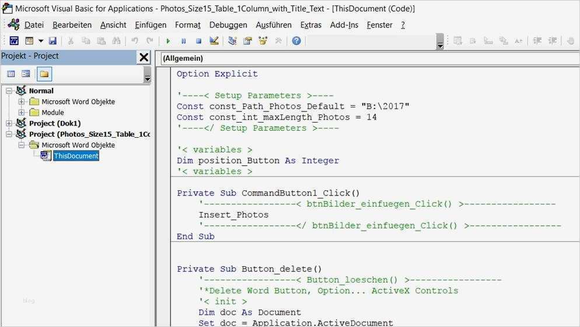The image size is (580, 327).
Task: Click the code window margin indicator bar
Action: 164,196
